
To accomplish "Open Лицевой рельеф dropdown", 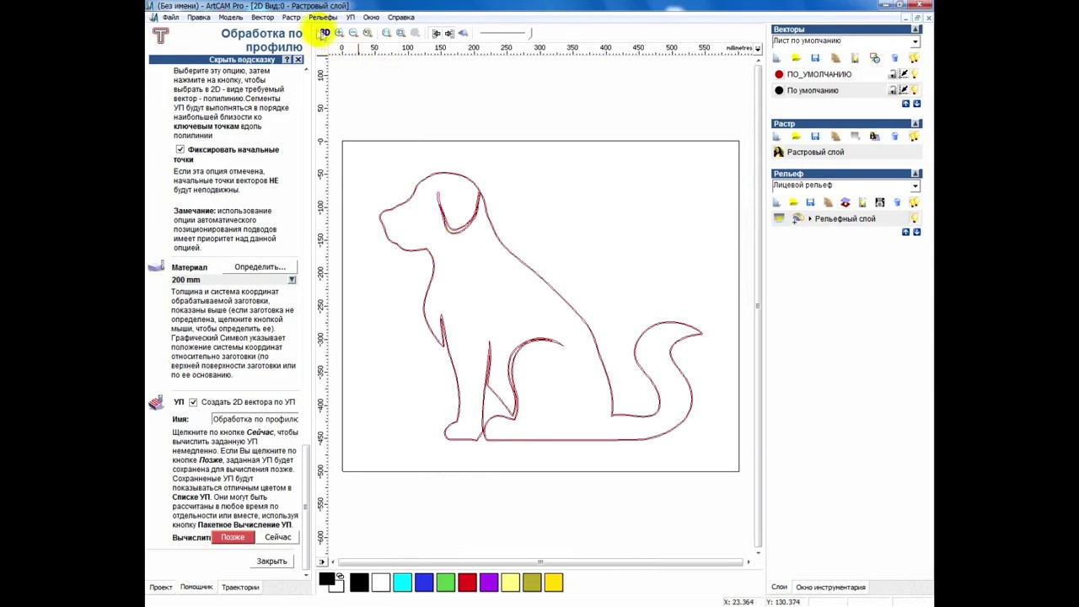I will point(915,185).
